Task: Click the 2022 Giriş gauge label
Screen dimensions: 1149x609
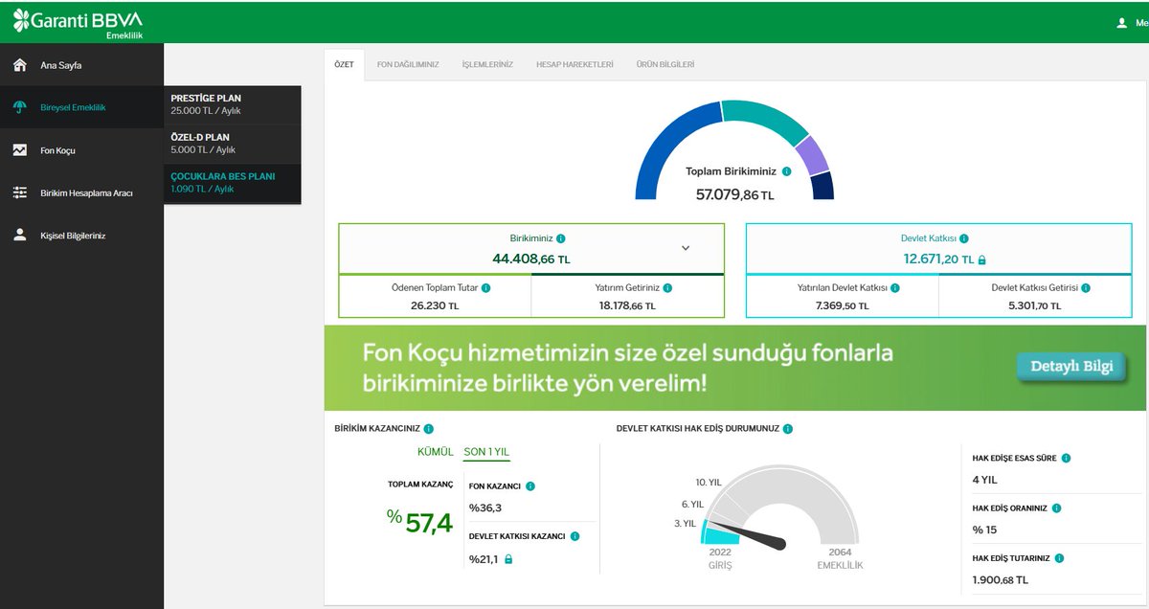Action: tap(720, 559)
